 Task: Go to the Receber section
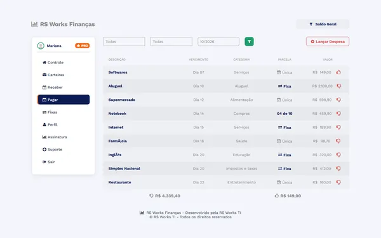63,87
